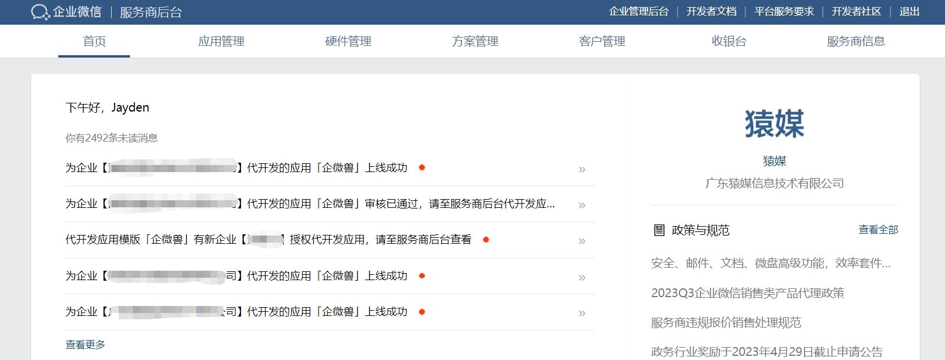Open the 服务商信息 tab

[x=856, y=41]
